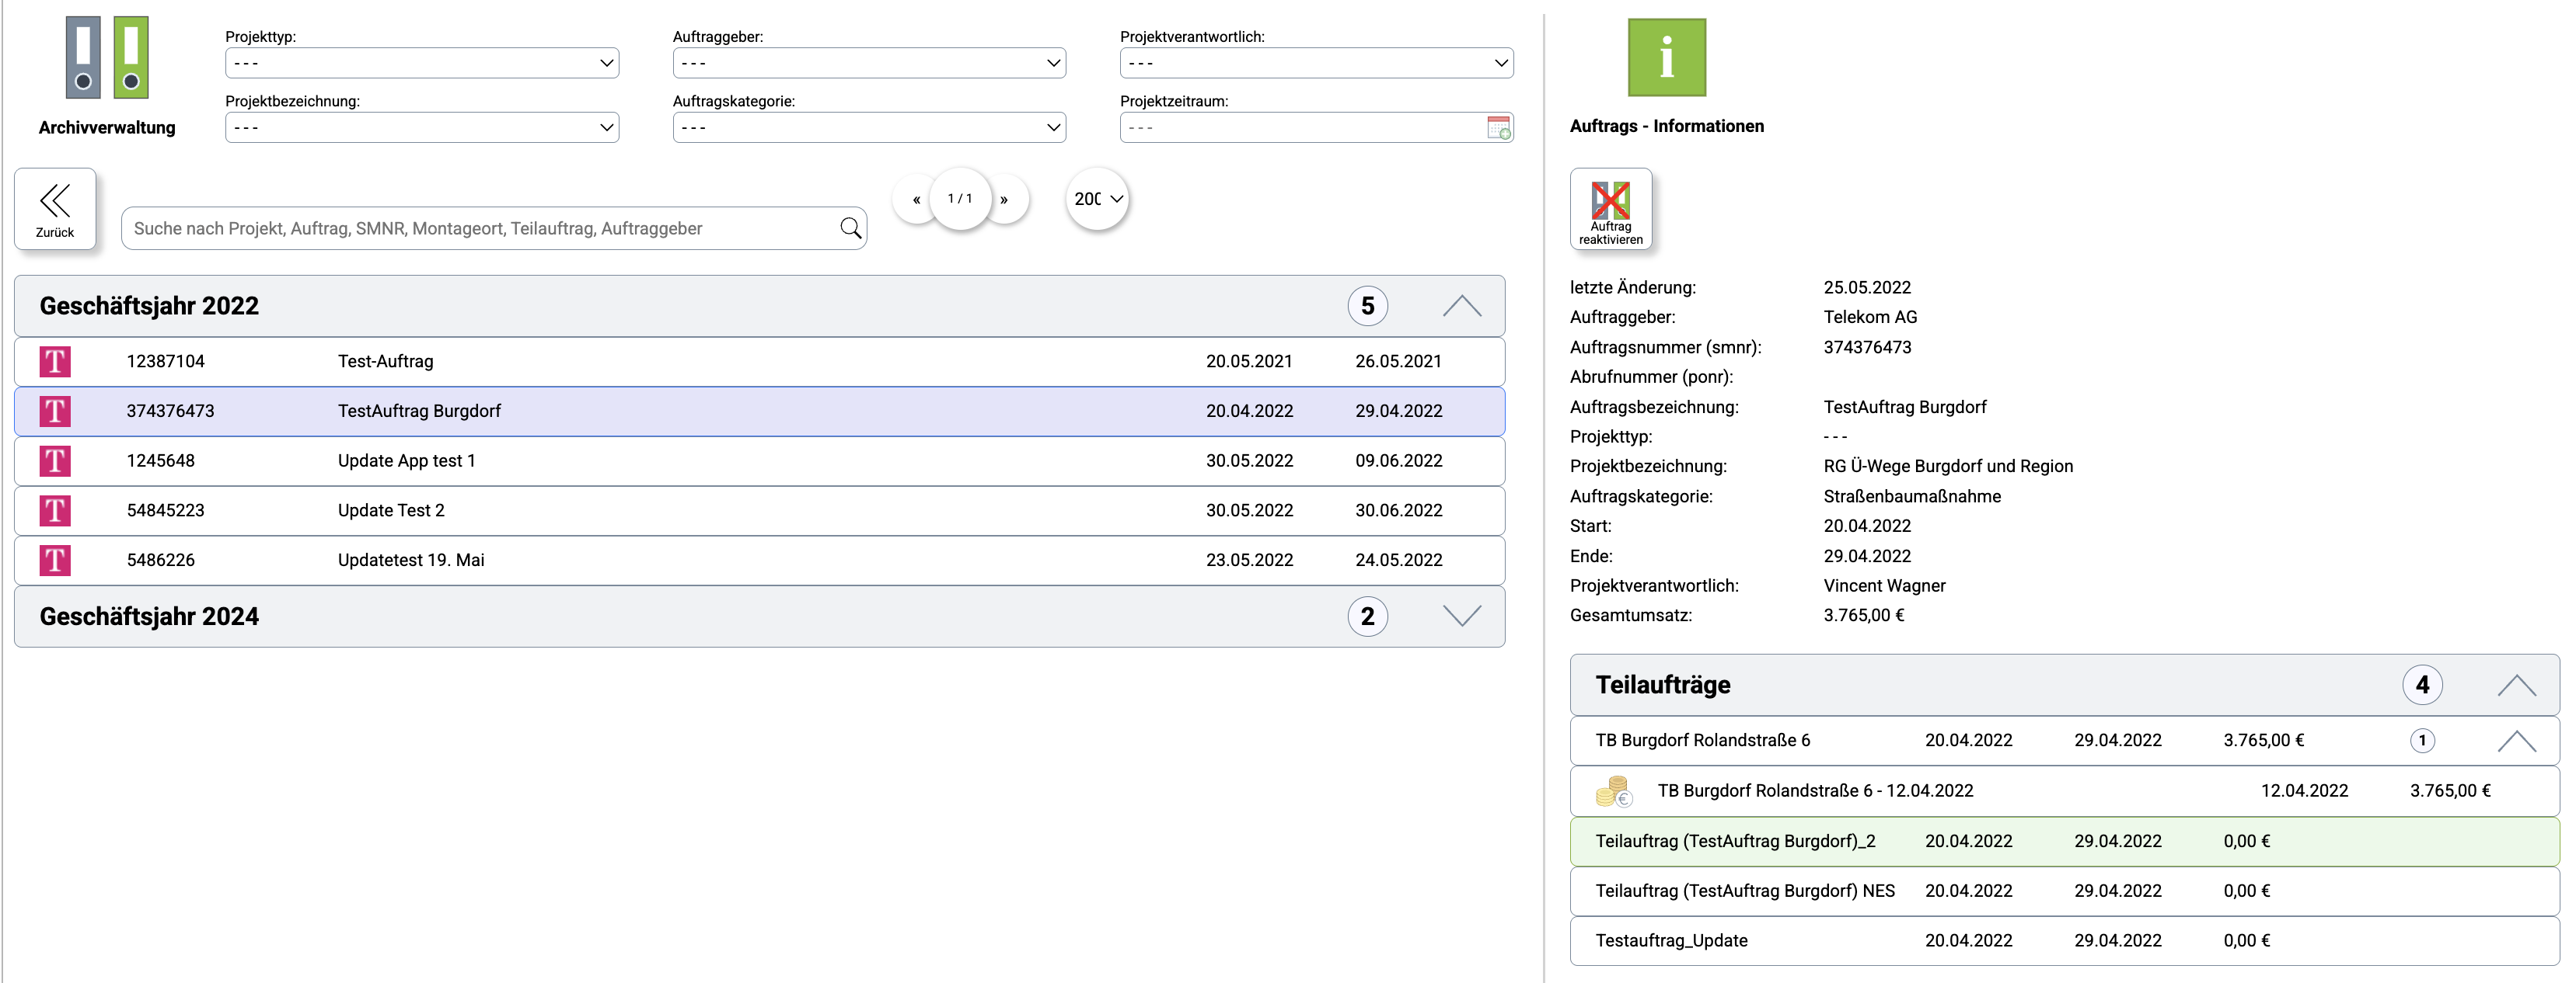Viewport: 2576px width, 983px height.
Task: Collapse the Teilaufträge panel
Action: coord(2516,686)
